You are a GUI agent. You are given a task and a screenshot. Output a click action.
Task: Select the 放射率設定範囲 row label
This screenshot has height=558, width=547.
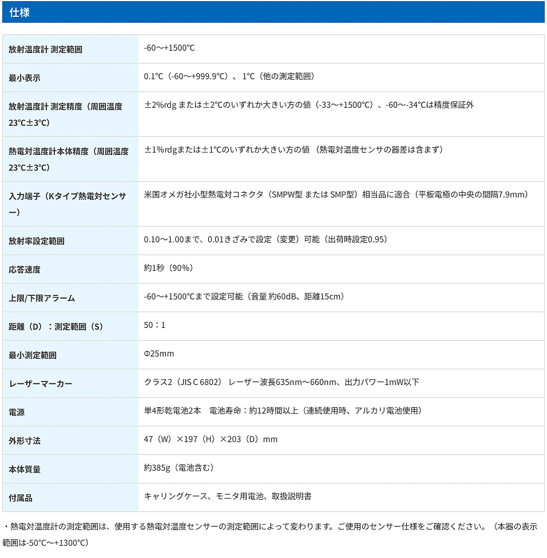(x=37, y=241)
